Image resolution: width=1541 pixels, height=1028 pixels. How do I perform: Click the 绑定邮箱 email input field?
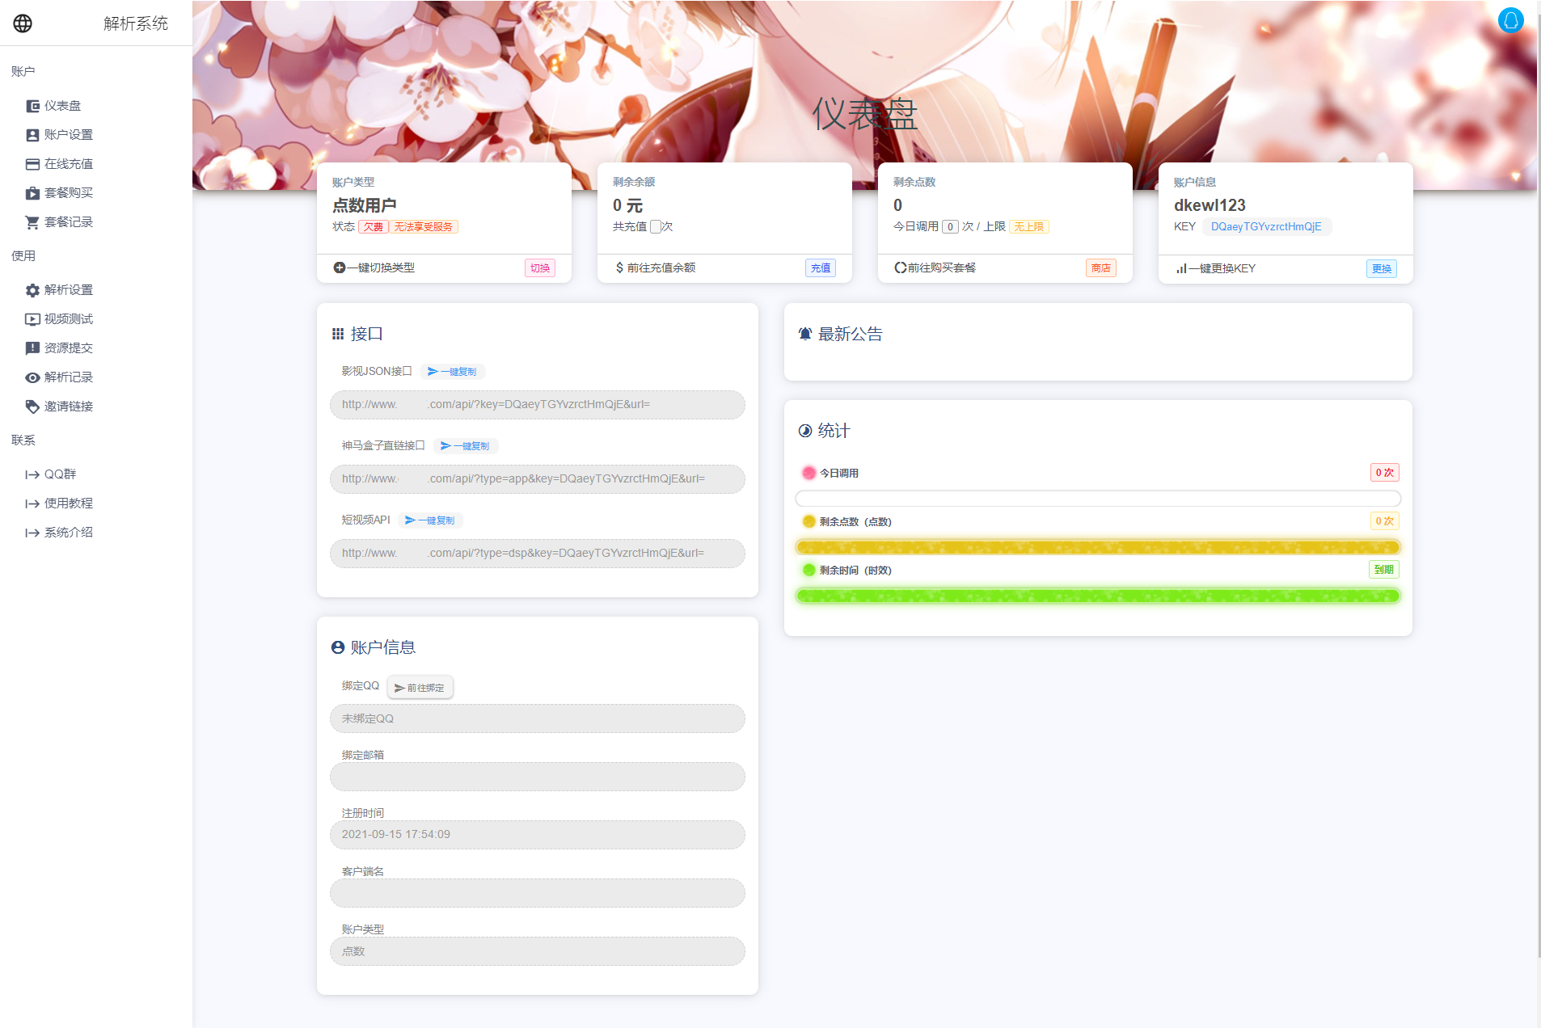pyautogui.click(x=537, y=776)
